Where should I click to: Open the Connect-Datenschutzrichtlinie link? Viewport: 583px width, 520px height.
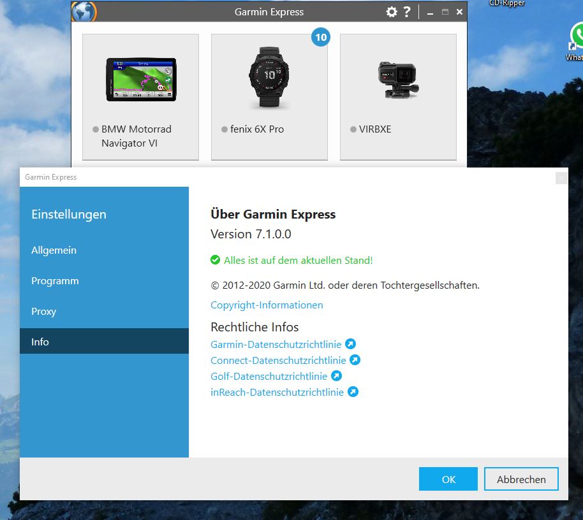278,360
